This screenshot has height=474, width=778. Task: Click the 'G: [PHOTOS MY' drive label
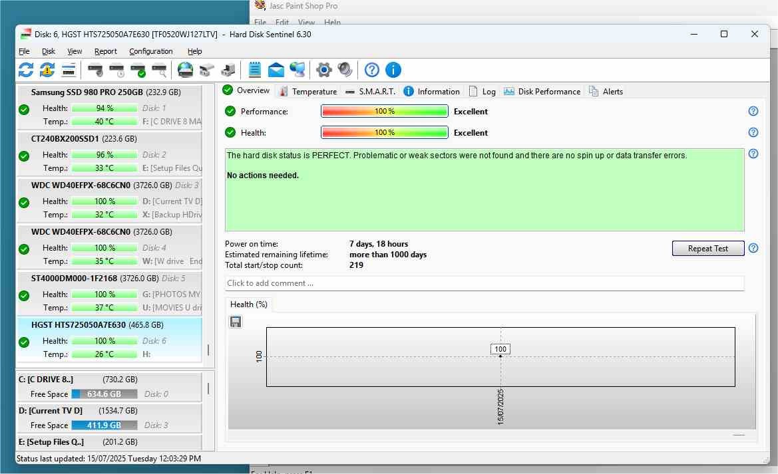(171, 294)
